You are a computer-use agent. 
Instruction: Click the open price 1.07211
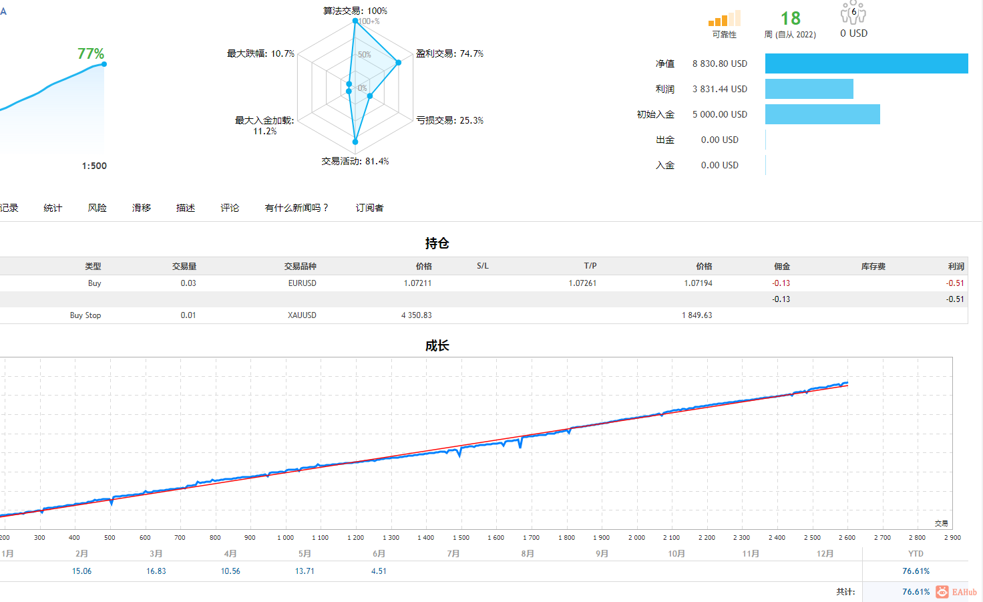(x=418, y=283)
